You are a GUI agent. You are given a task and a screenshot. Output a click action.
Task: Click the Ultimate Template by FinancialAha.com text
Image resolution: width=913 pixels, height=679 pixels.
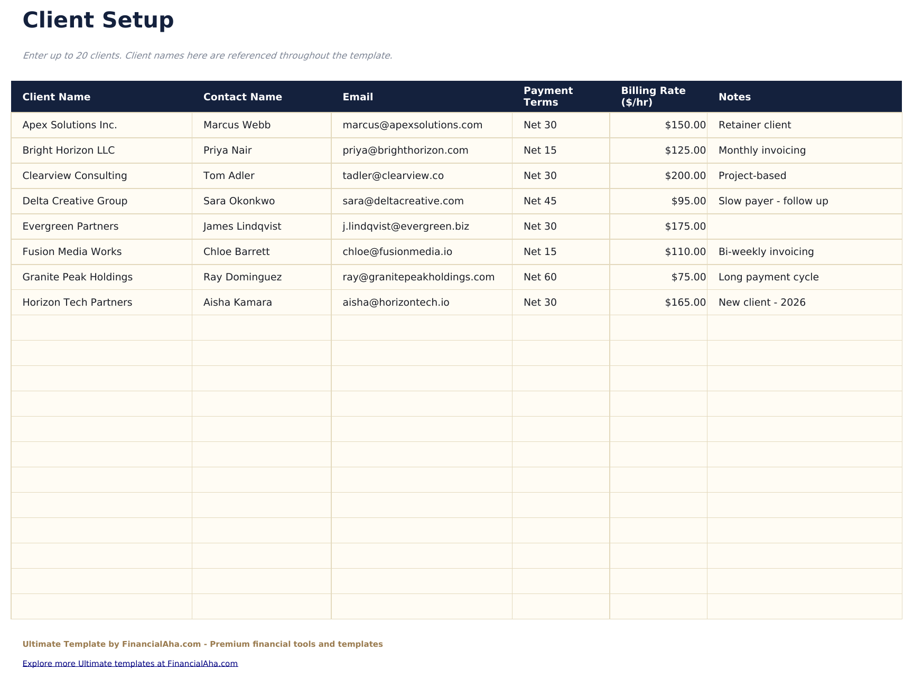202,644
